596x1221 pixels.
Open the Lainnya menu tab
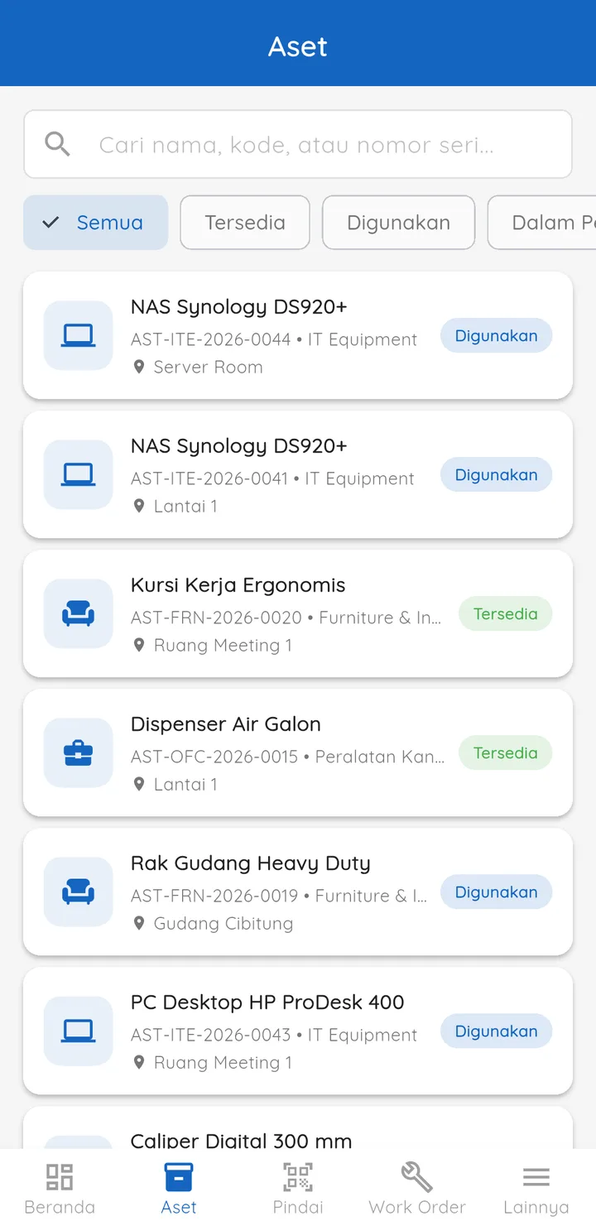coord(536,1187)
